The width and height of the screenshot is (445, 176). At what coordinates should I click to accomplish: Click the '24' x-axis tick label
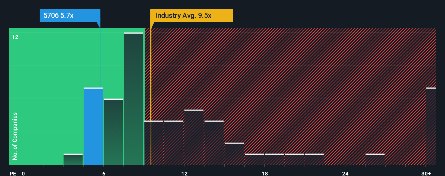(x=345, y=173)
